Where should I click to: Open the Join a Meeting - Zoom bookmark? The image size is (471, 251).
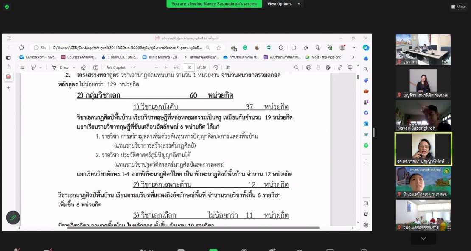(x=161, y=57)
